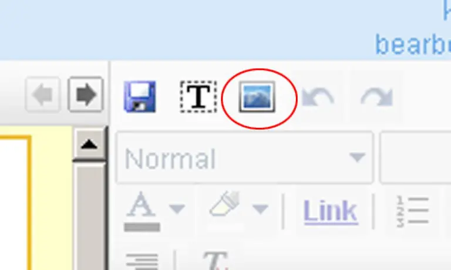Open the Normal paragraph style dropdown
451x270 pixels.
(x=245, y=157)
